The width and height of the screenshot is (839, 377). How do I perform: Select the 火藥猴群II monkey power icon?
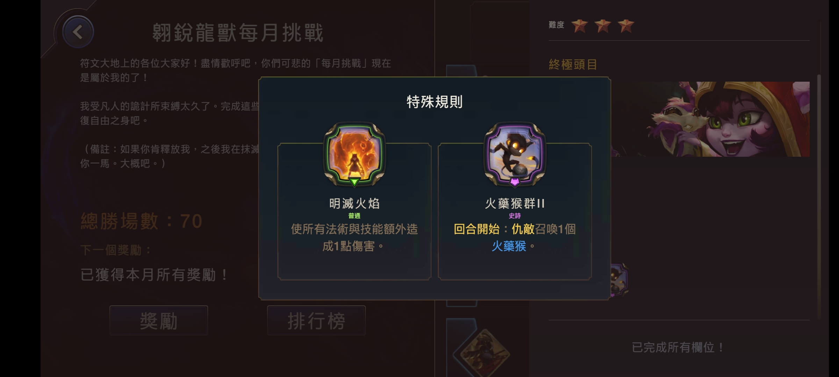point(515,154)
